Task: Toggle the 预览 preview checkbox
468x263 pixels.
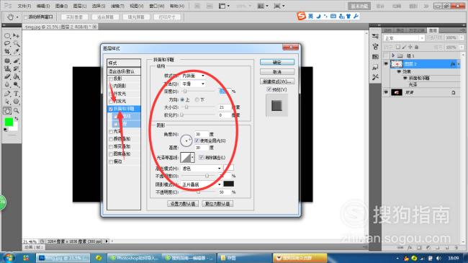Action: click(269, 89)
